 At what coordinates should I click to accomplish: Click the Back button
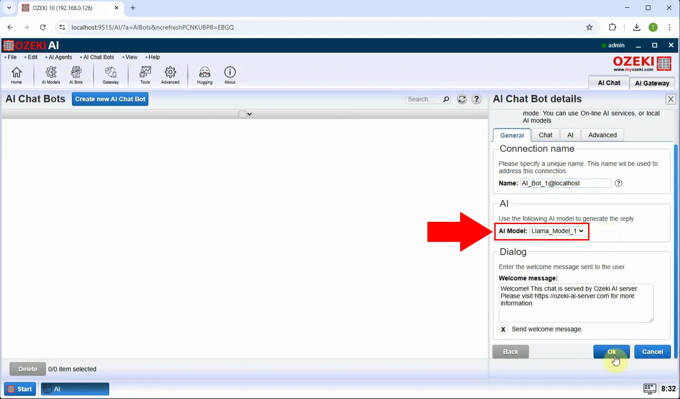[511, 352]
